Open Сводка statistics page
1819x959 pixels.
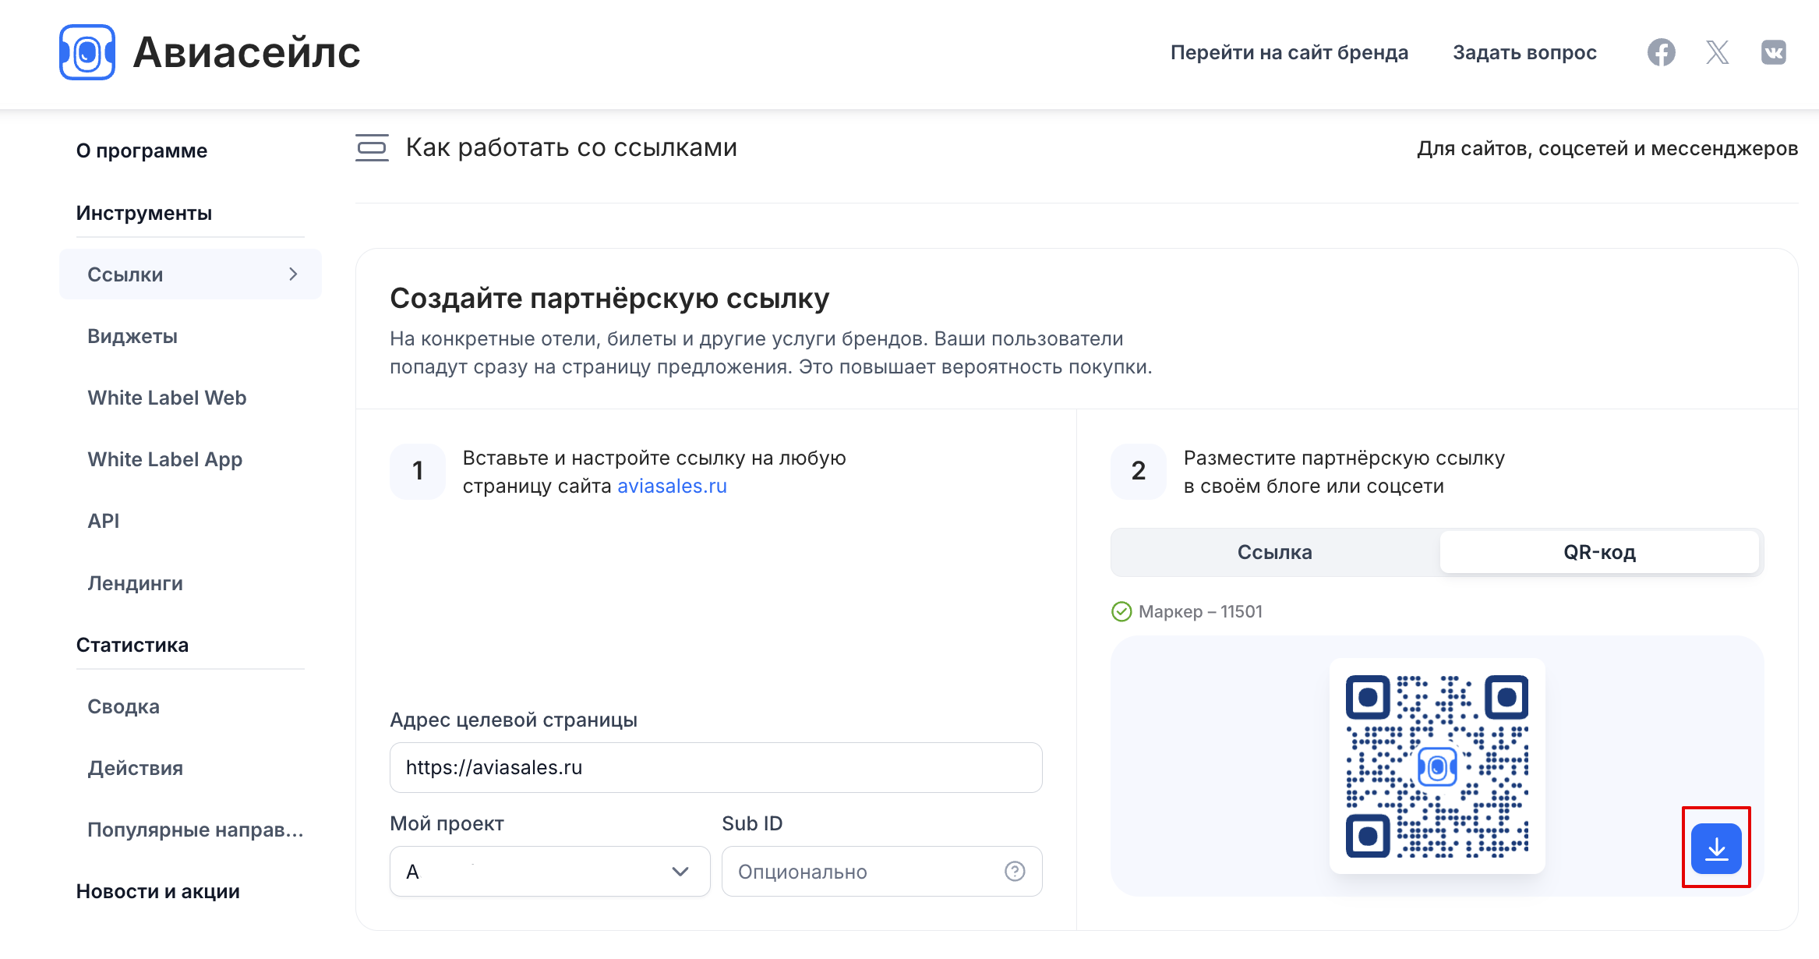coord(123,706)
